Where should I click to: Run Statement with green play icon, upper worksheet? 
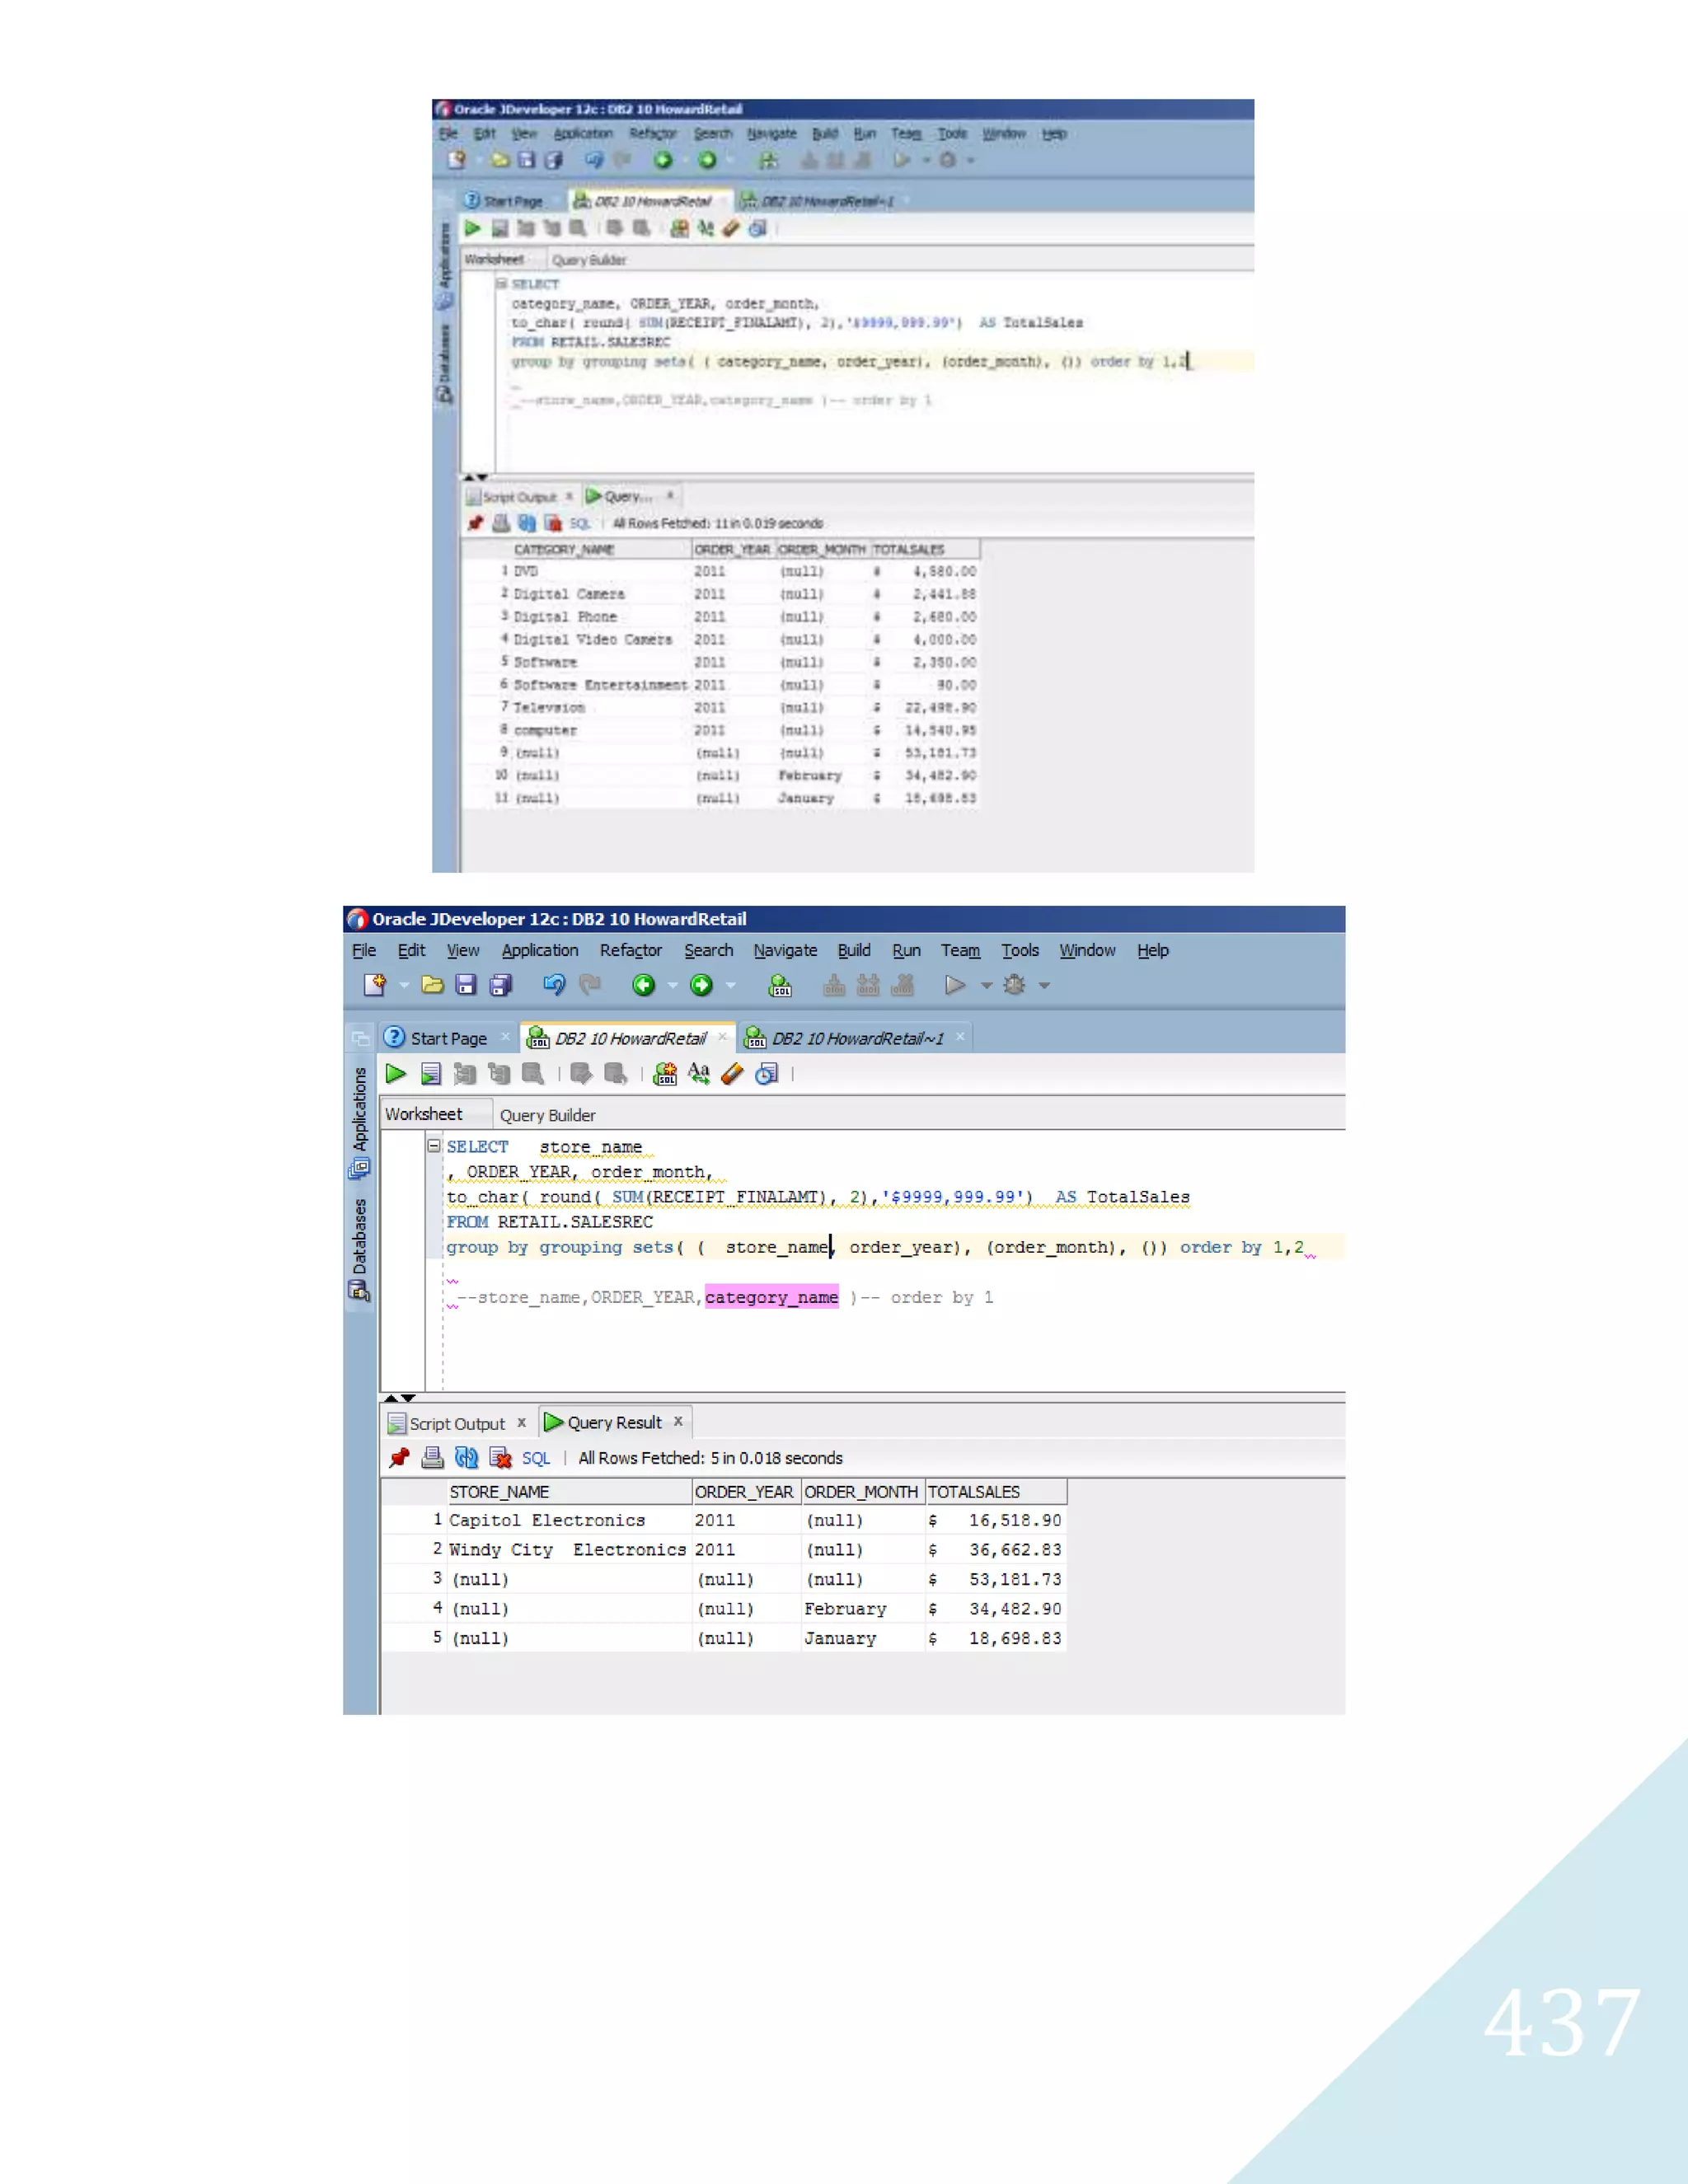click(472, 229)
